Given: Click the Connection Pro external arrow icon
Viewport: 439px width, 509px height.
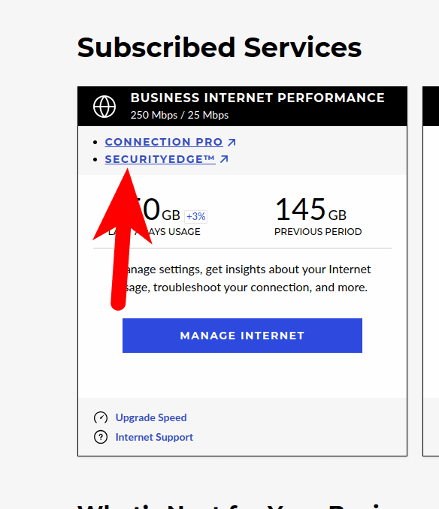Looking at the screenshot, I should point(232,142).
